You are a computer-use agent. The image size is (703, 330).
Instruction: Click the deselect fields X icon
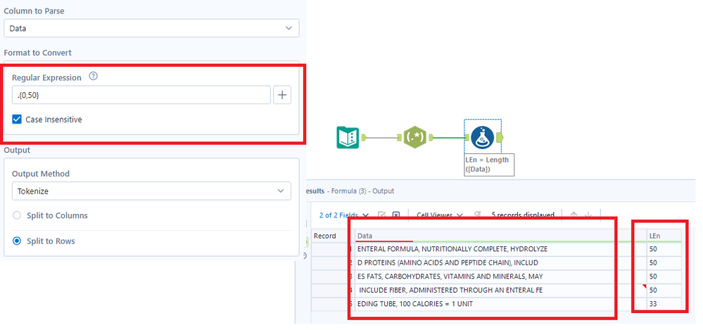tap(396, 215)
